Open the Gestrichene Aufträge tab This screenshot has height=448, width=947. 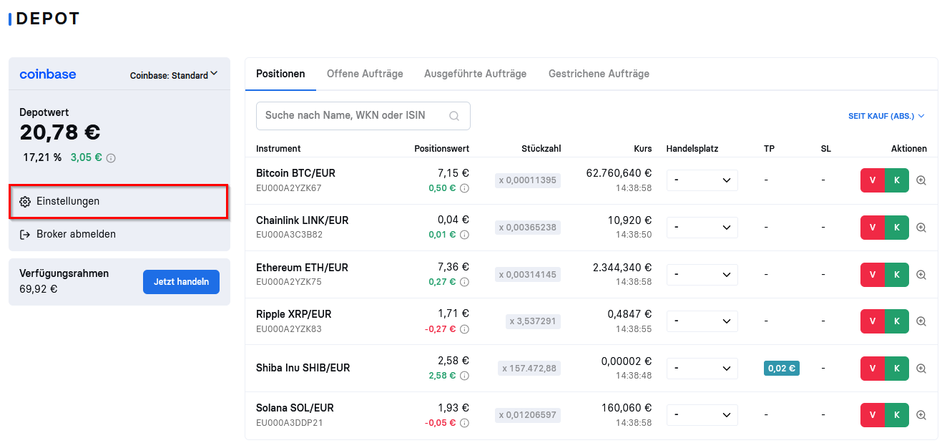[x=599, y=74]
